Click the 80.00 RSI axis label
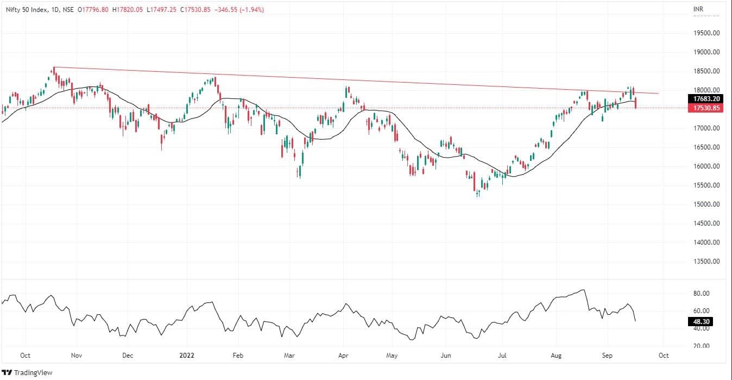The image size is (732, 380). pyautogui.click(x=702, y=294)
